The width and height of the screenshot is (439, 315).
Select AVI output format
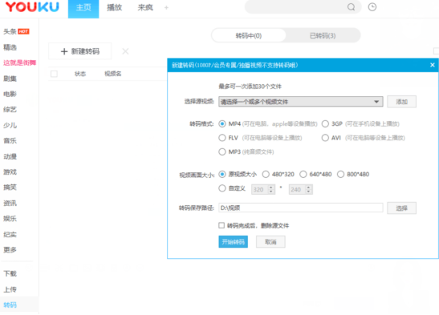325,138
